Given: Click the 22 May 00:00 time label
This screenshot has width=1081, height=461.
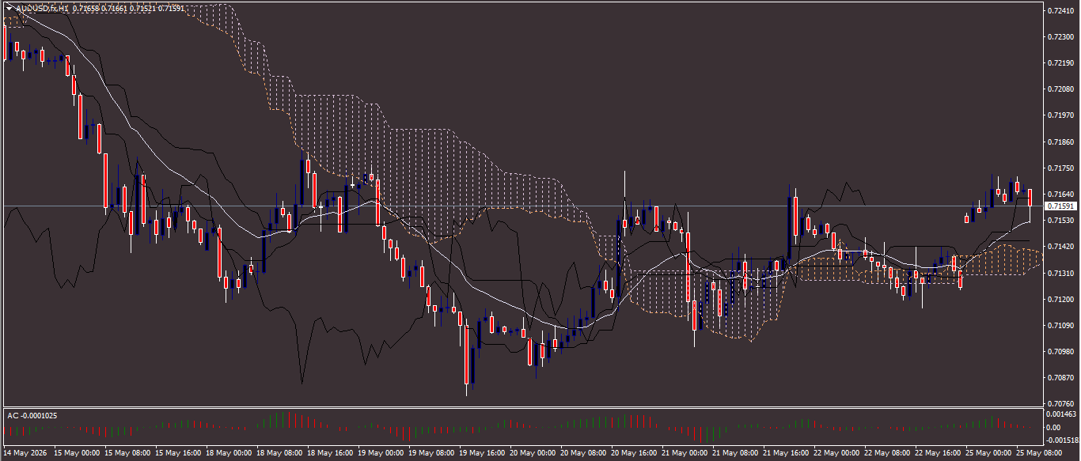Looking at the screenshot, I should 836,454.
